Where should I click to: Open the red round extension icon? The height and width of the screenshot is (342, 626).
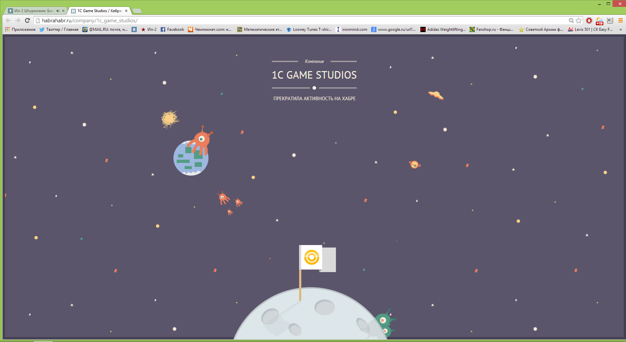coord(589,21)
